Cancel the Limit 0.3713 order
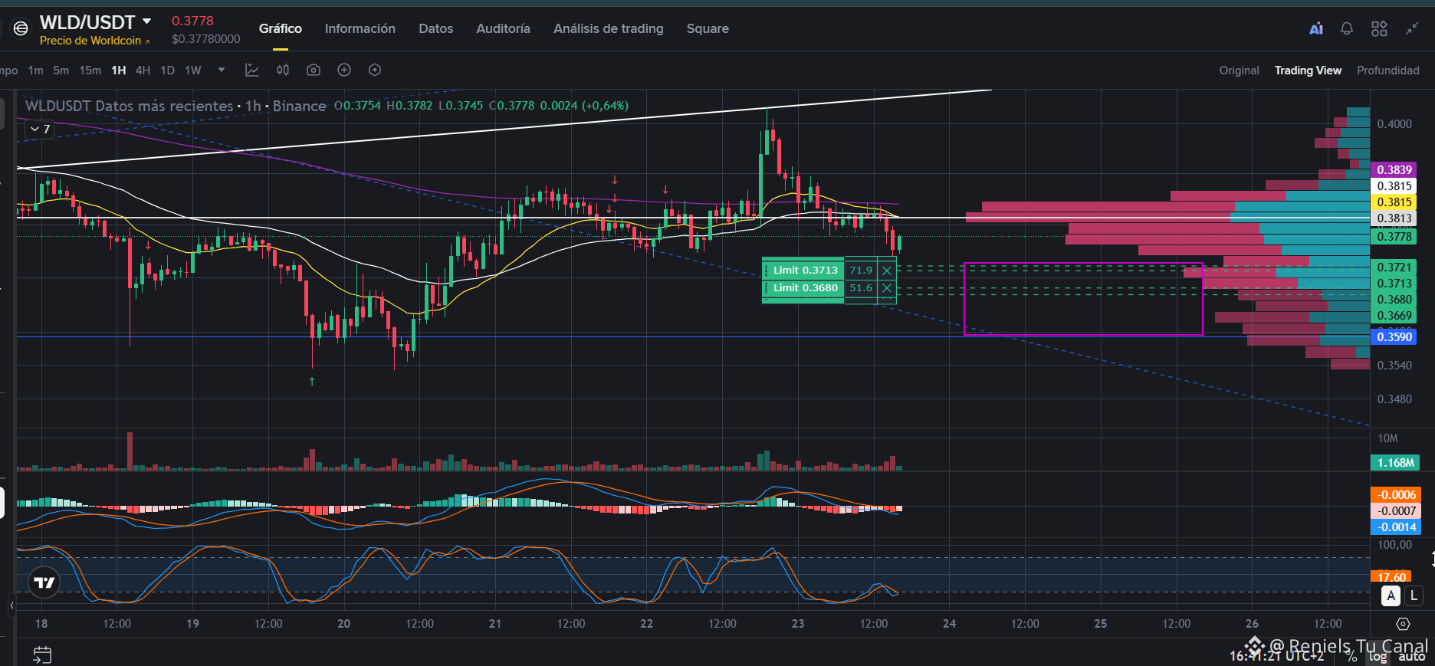 tap(887, 271)
